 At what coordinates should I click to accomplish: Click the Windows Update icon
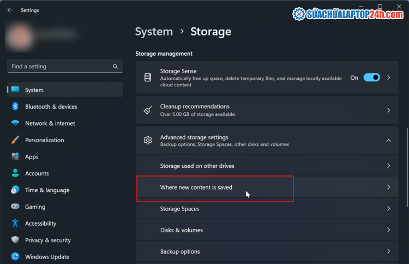pyautogui.click(x=15, y=257)
